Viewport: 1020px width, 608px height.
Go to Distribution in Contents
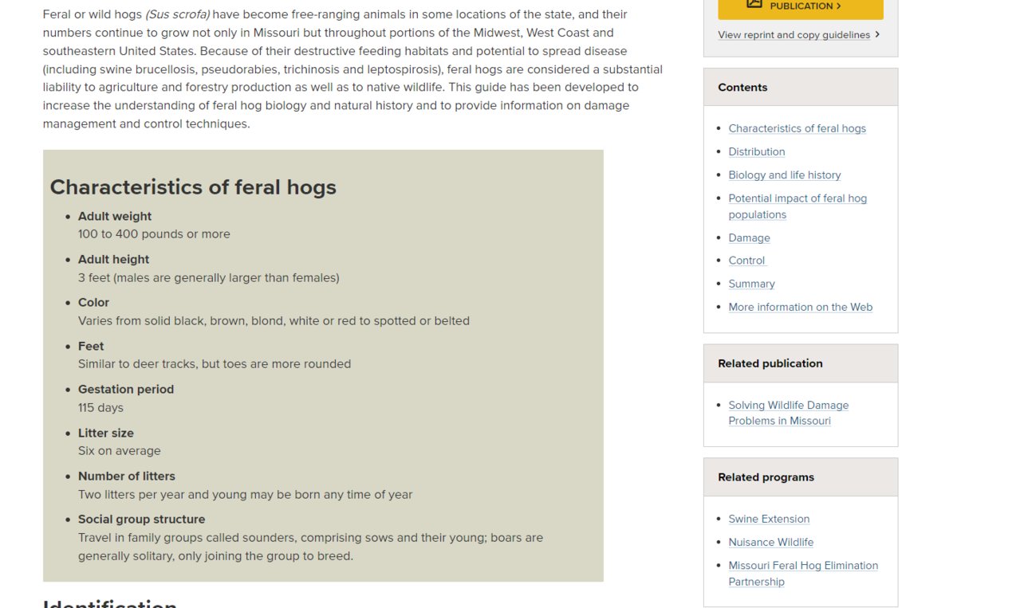756,151
